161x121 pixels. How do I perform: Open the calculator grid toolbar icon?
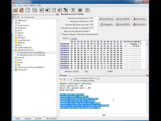tap(87, 10)
